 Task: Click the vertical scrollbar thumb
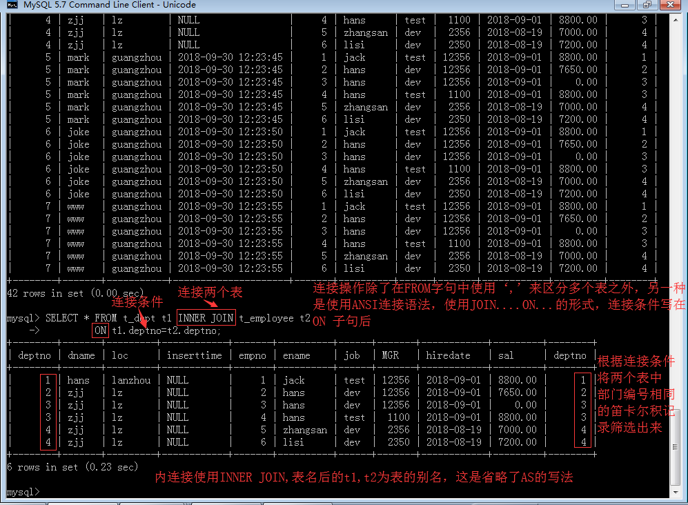[676, 446]
